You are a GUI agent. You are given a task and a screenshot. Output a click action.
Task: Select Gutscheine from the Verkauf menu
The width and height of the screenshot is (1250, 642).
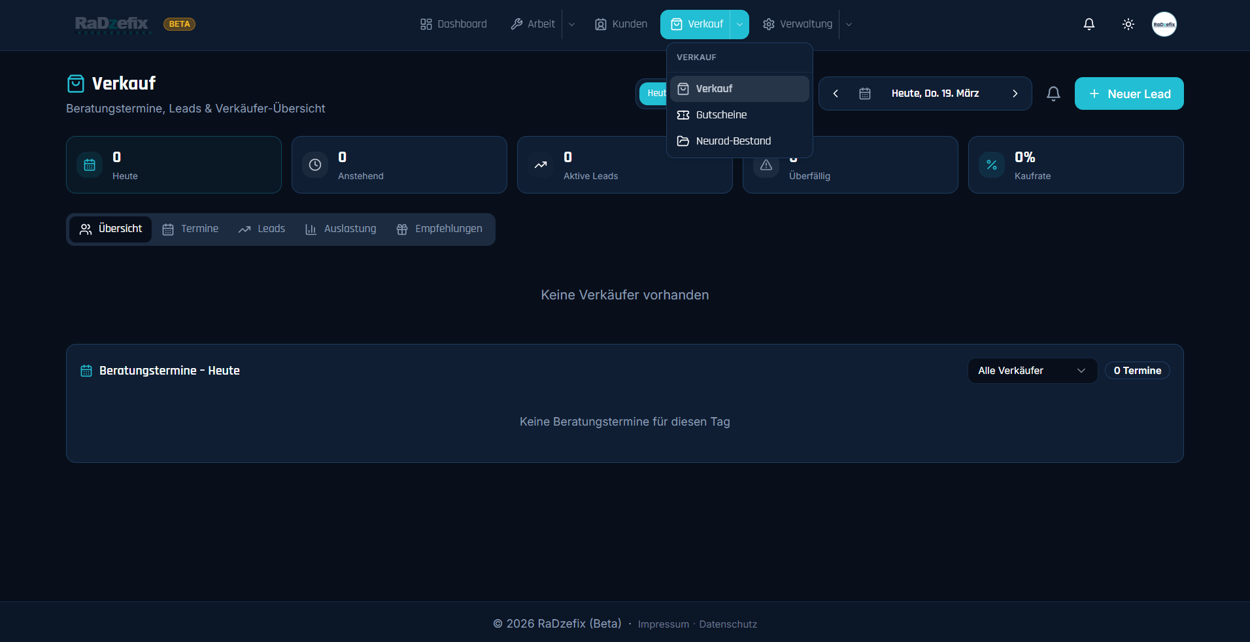[x=721, y=115]
